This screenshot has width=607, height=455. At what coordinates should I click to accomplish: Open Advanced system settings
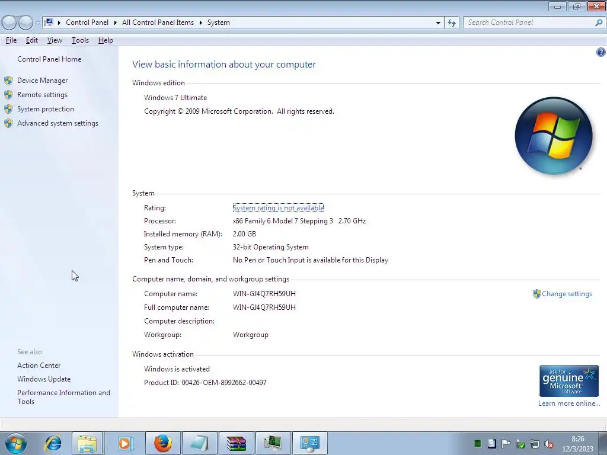(x=57, y=123)
